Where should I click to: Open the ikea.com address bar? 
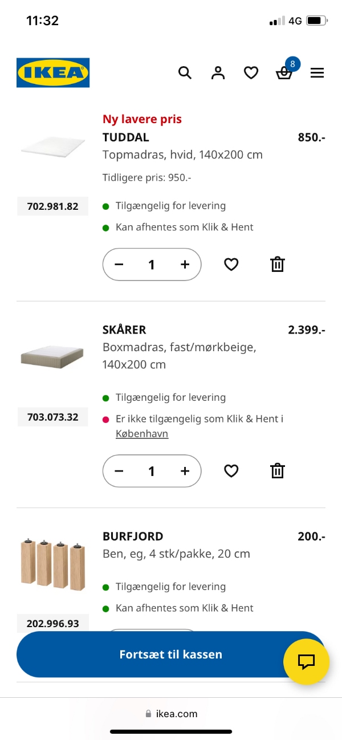click(171, 713)
